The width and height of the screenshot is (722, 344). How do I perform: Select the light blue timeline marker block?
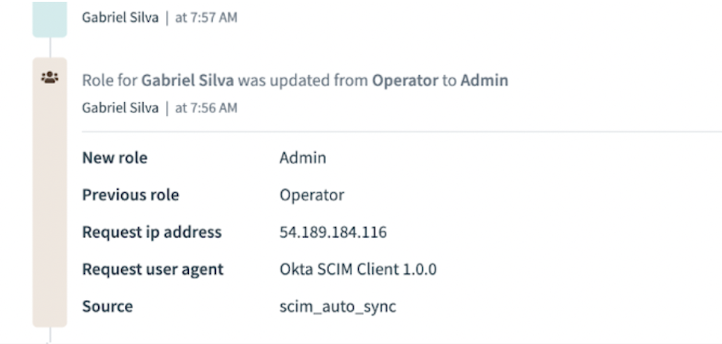pyautogui.click(x=50, y=19)
